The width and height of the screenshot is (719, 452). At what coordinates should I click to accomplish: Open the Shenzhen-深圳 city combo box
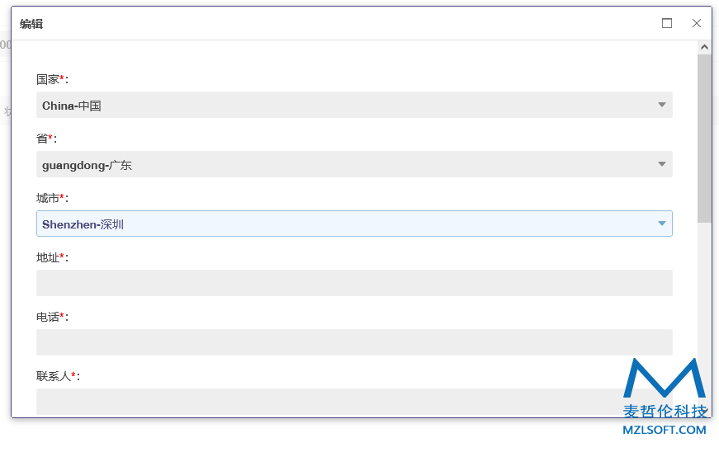[354, 224]
